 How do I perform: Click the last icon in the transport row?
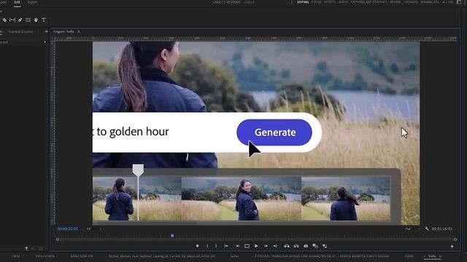[325, 246]
